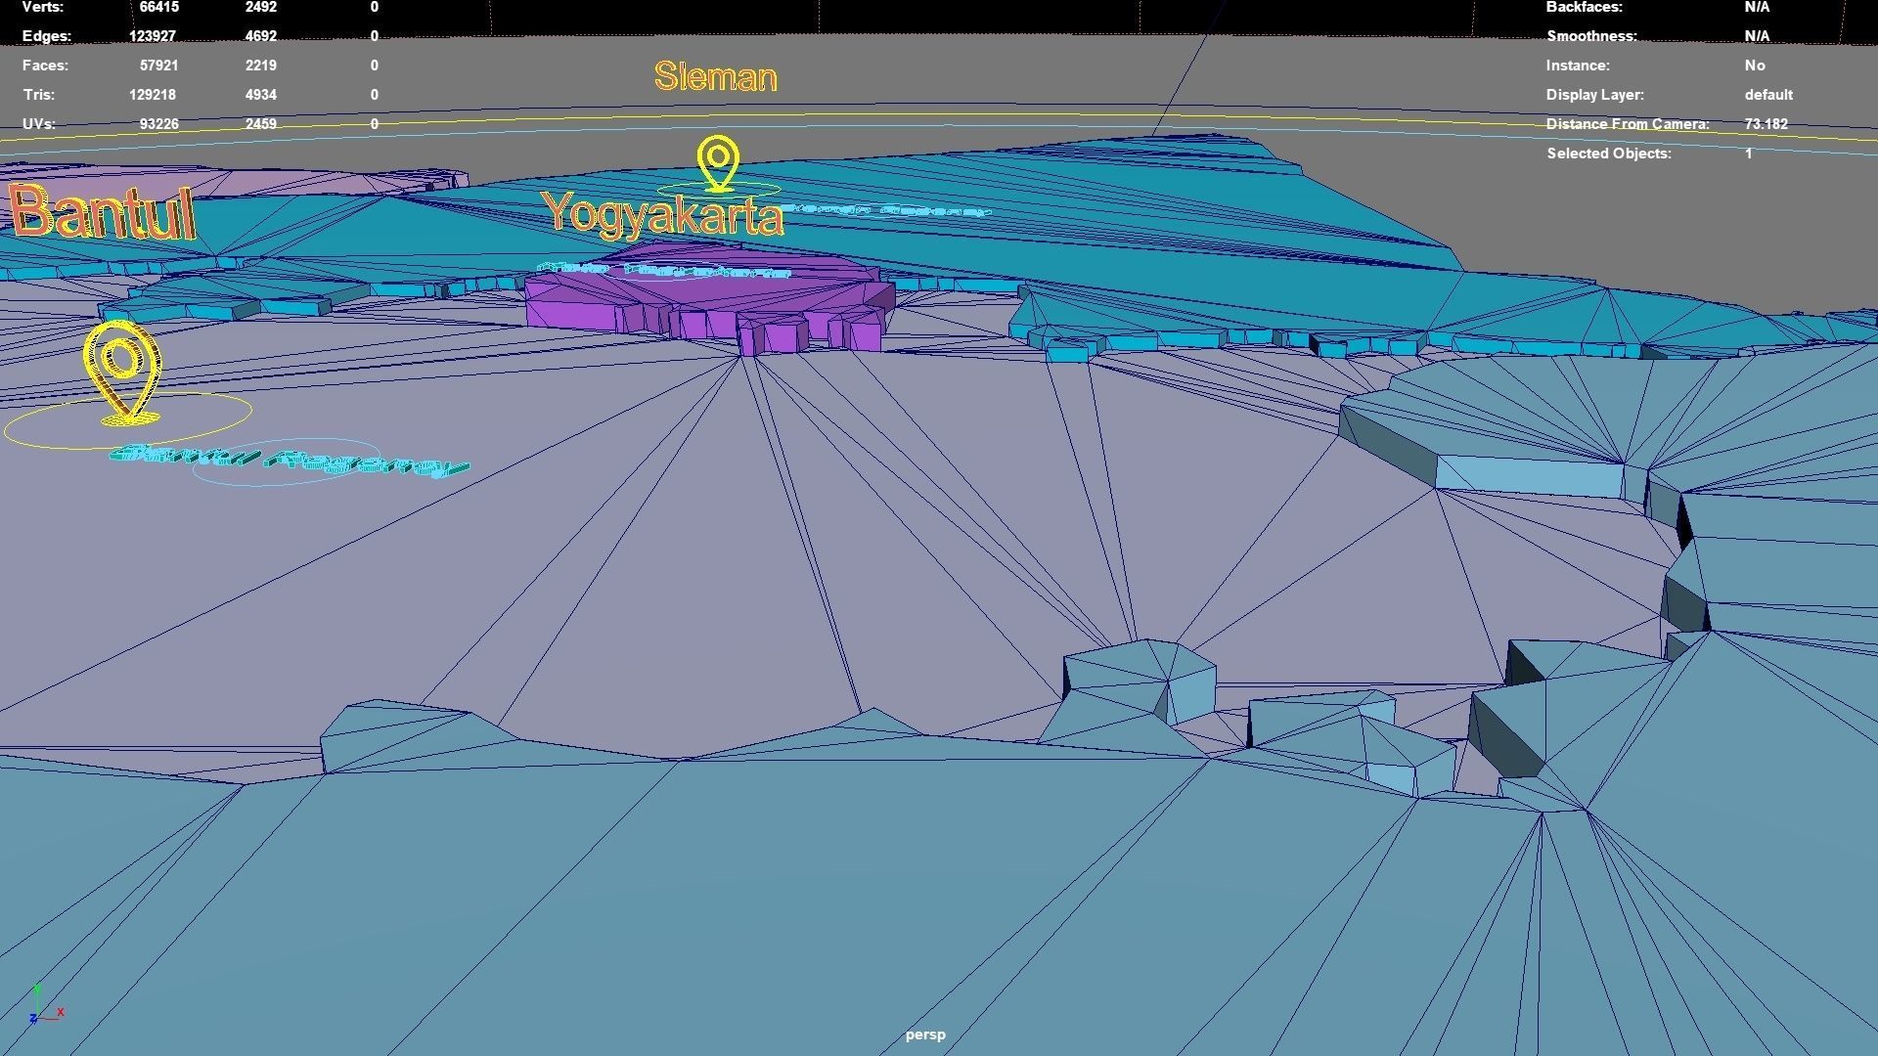
Task: Click the Instance value No
Action: tap(1755, 66)
